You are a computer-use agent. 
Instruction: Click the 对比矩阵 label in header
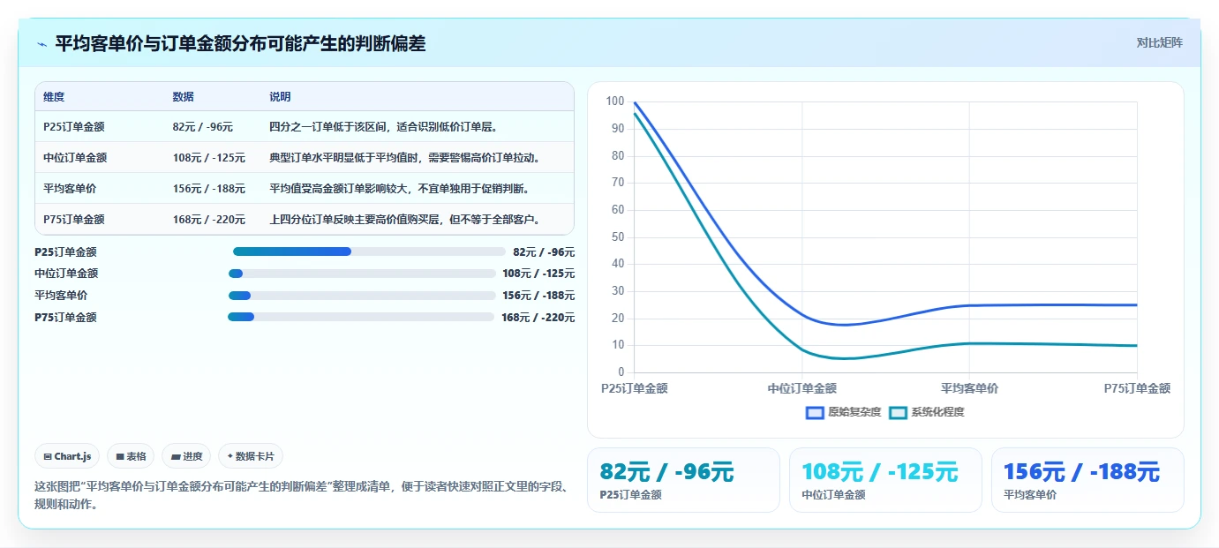point(1159,42)
